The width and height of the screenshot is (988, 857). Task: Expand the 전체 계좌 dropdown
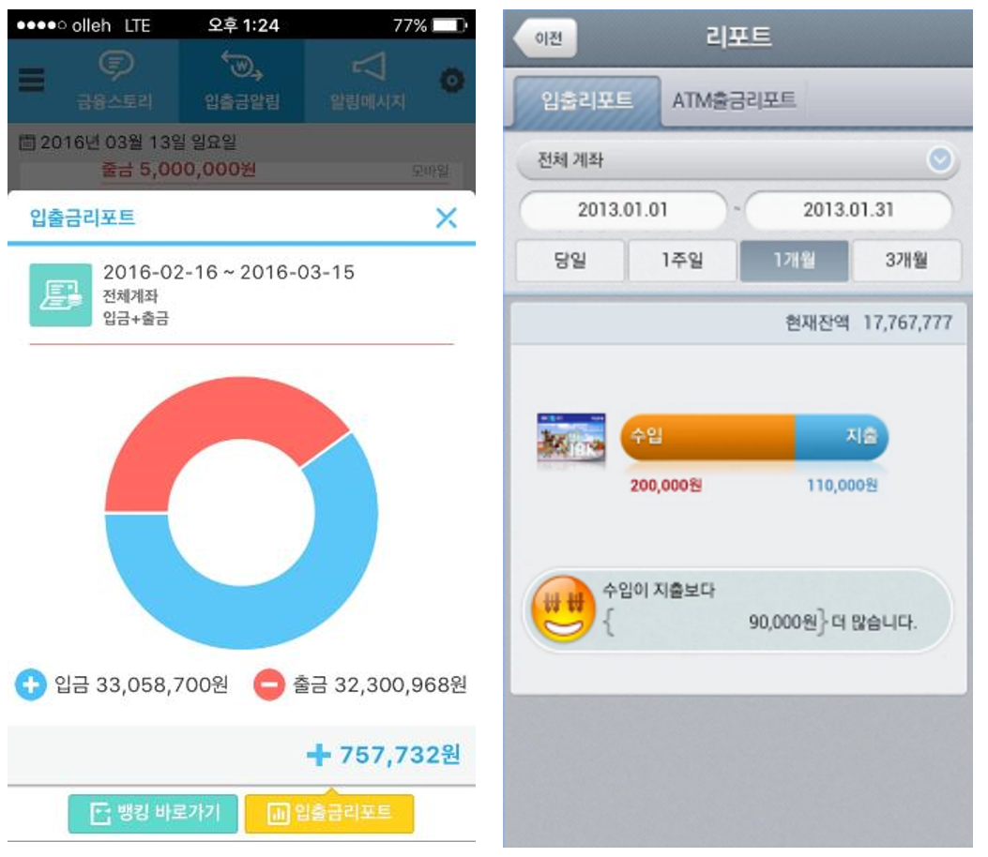click(737, 160)
